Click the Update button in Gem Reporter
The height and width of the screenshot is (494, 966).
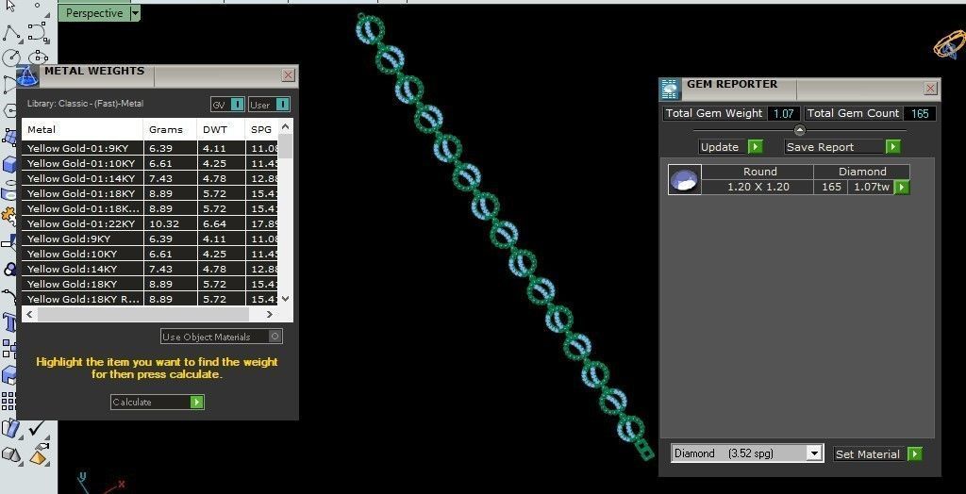click(x=731, y=147)
